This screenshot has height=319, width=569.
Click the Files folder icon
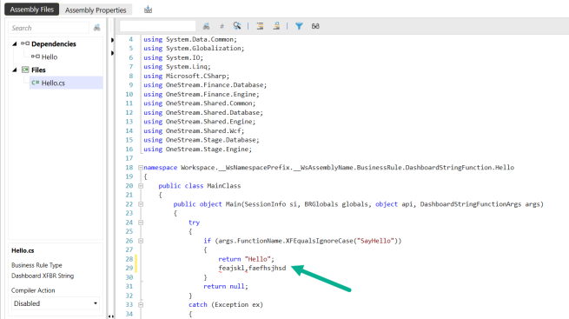coord(25,70)
